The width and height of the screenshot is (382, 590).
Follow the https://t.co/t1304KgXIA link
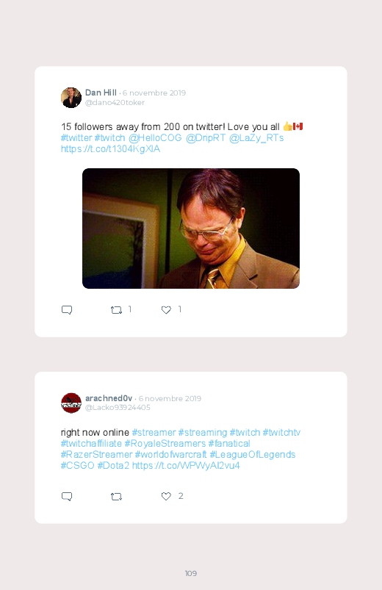tap(111, 149)
